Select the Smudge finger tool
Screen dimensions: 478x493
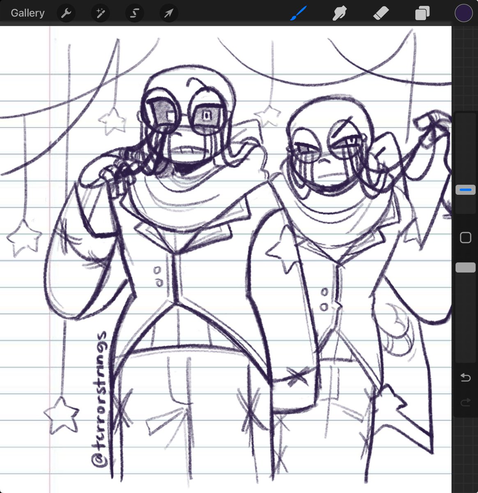click(x=340, y=14)
